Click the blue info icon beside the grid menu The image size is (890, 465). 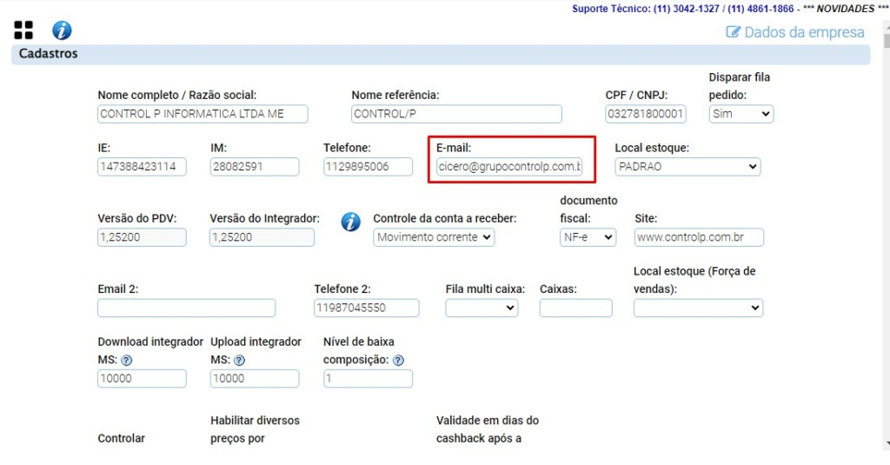point(62,30)
